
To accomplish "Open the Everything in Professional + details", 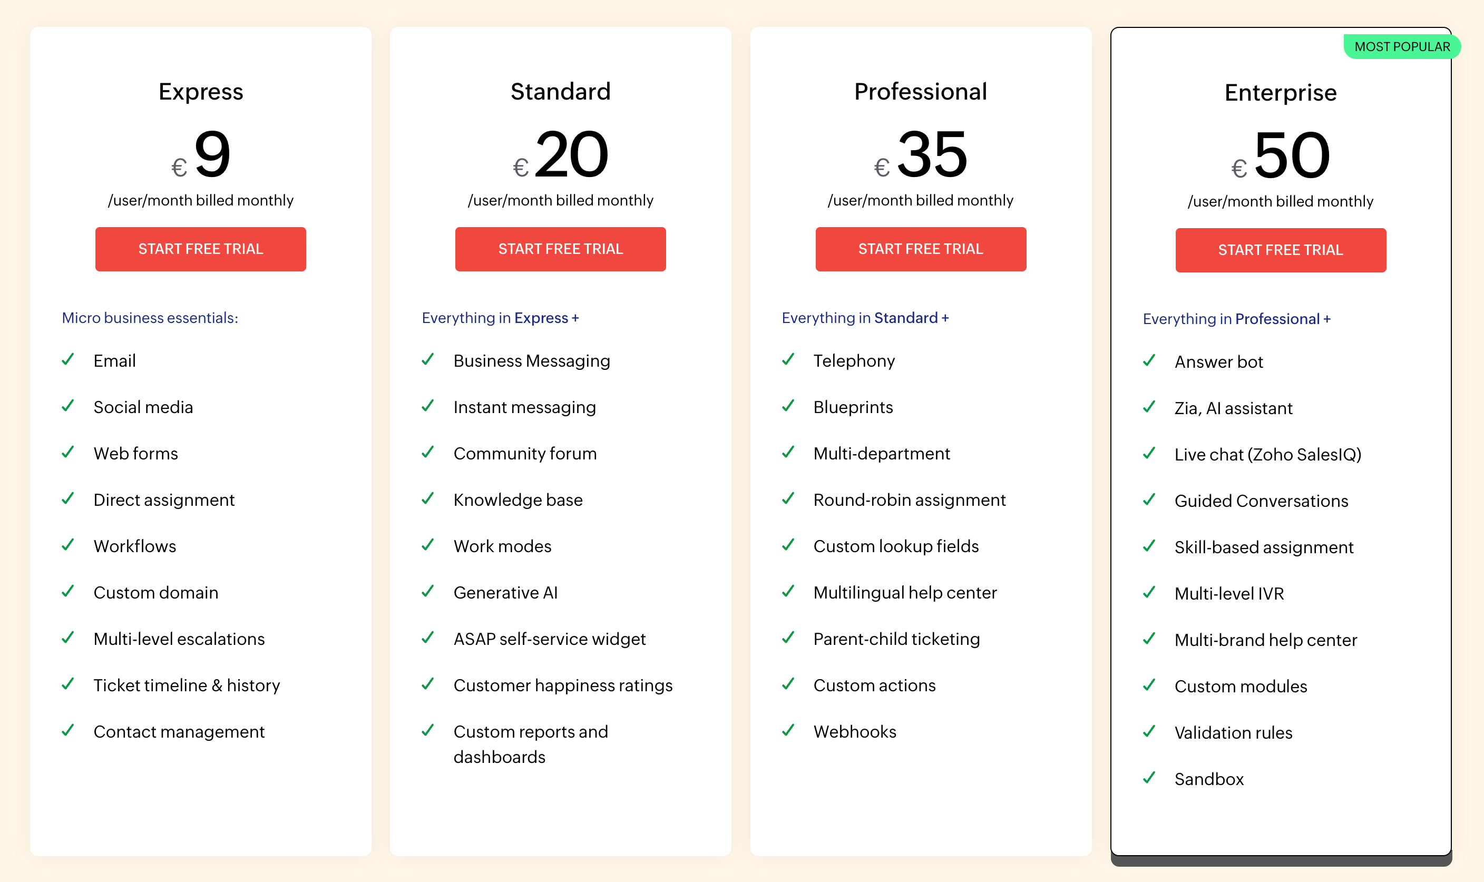I will pos(1237,319).
